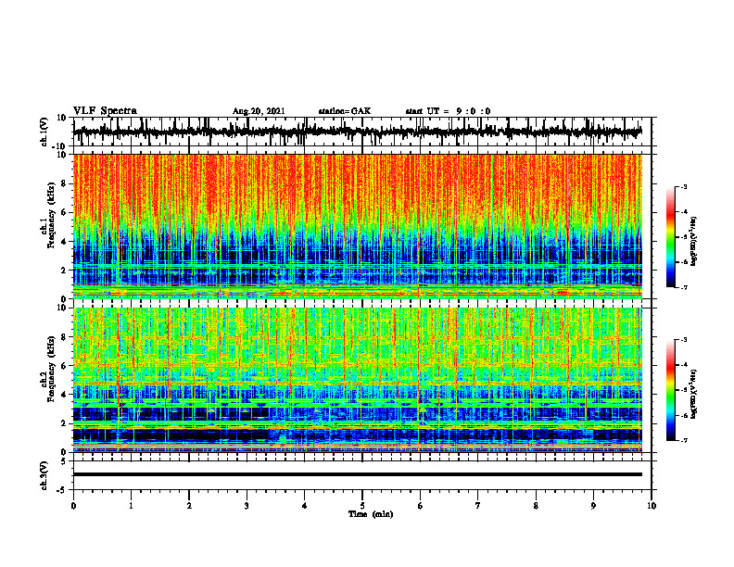
Task: Click the "ch.3(V)" axis label
Action: pos(44,475)
